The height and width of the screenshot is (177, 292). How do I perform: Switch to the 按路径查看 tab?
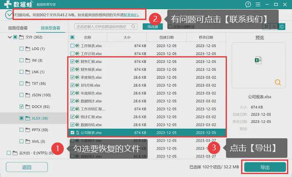click(x=18, y=28)
